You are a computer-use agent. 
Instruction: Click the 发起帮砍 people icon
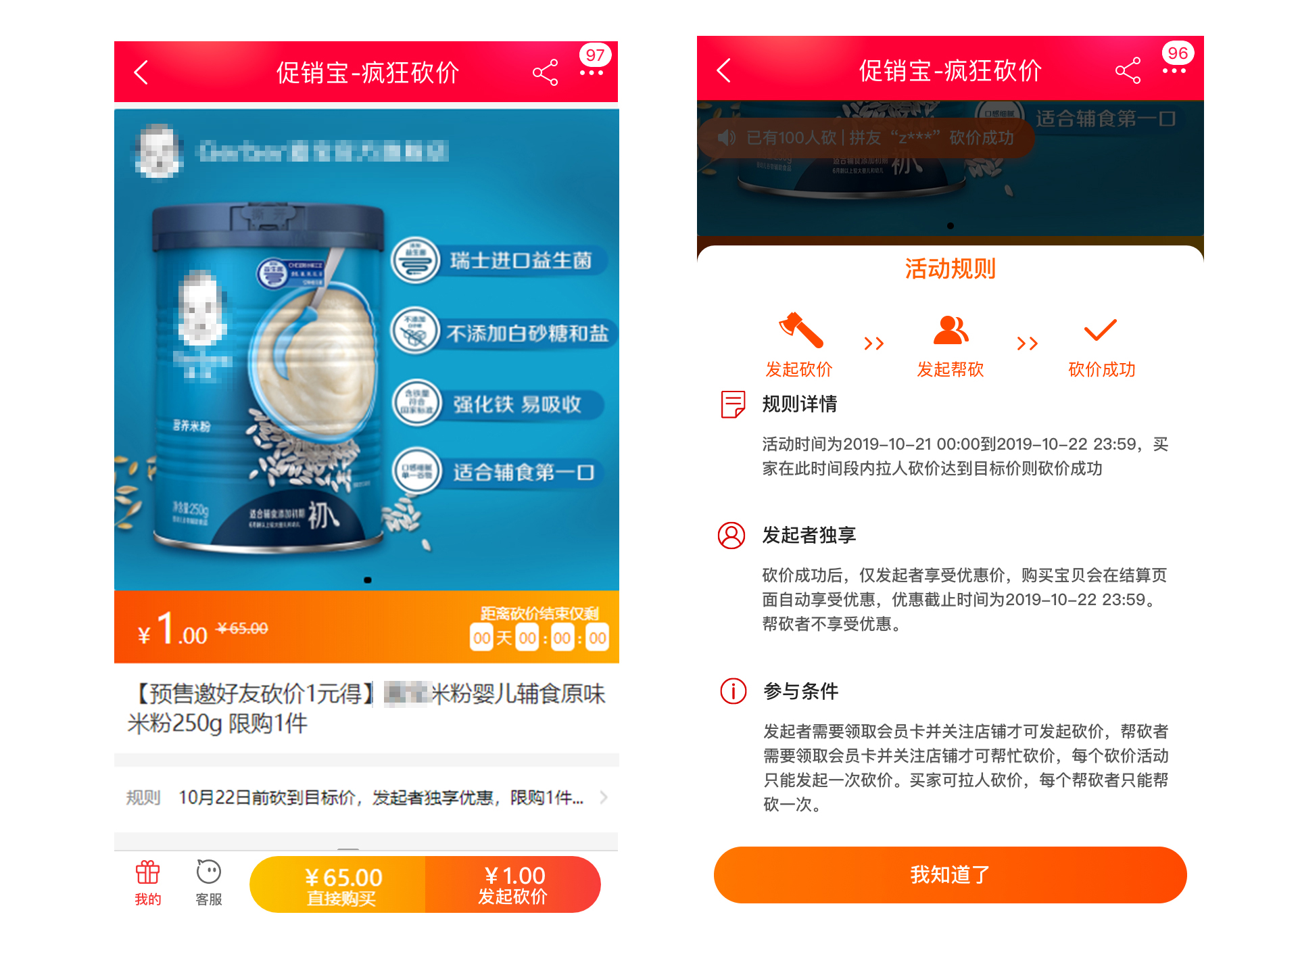coord(951,330)
